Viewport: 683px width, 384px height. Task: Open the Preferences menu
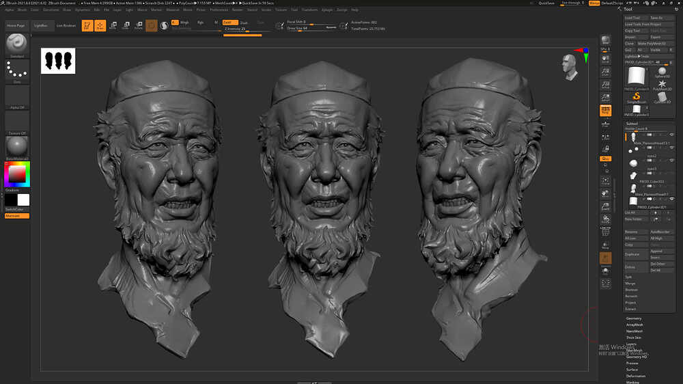pyautogui.click(x=219, y=10)
